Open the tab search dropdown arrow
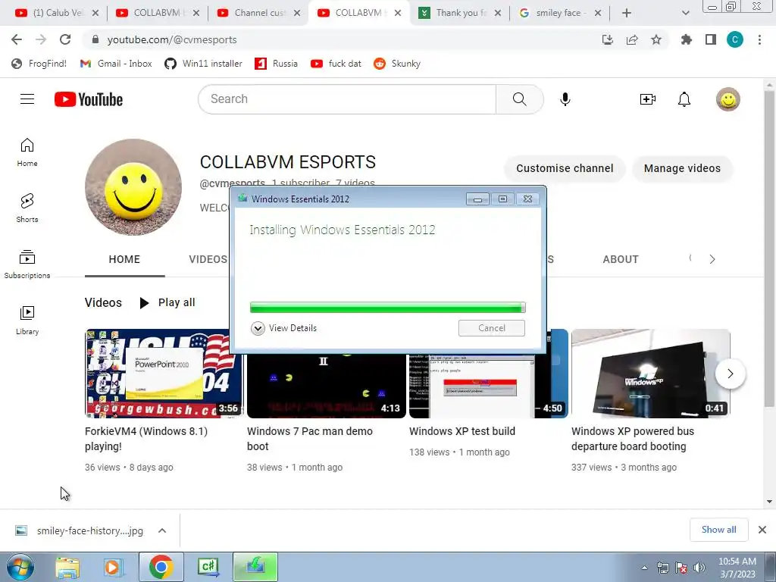Screen dimensions: 776x582 (x=685, y=14)
